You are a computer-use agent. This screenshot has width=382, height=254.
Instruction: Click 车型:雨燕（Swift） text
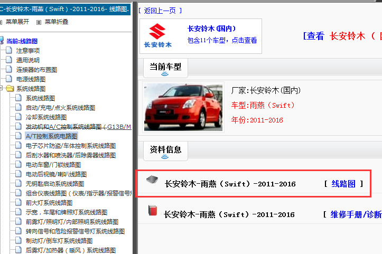263,106
